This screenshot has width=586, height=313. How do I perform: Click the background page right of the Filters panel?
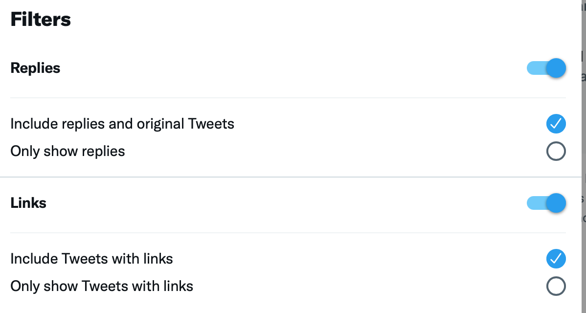[584, 122]
